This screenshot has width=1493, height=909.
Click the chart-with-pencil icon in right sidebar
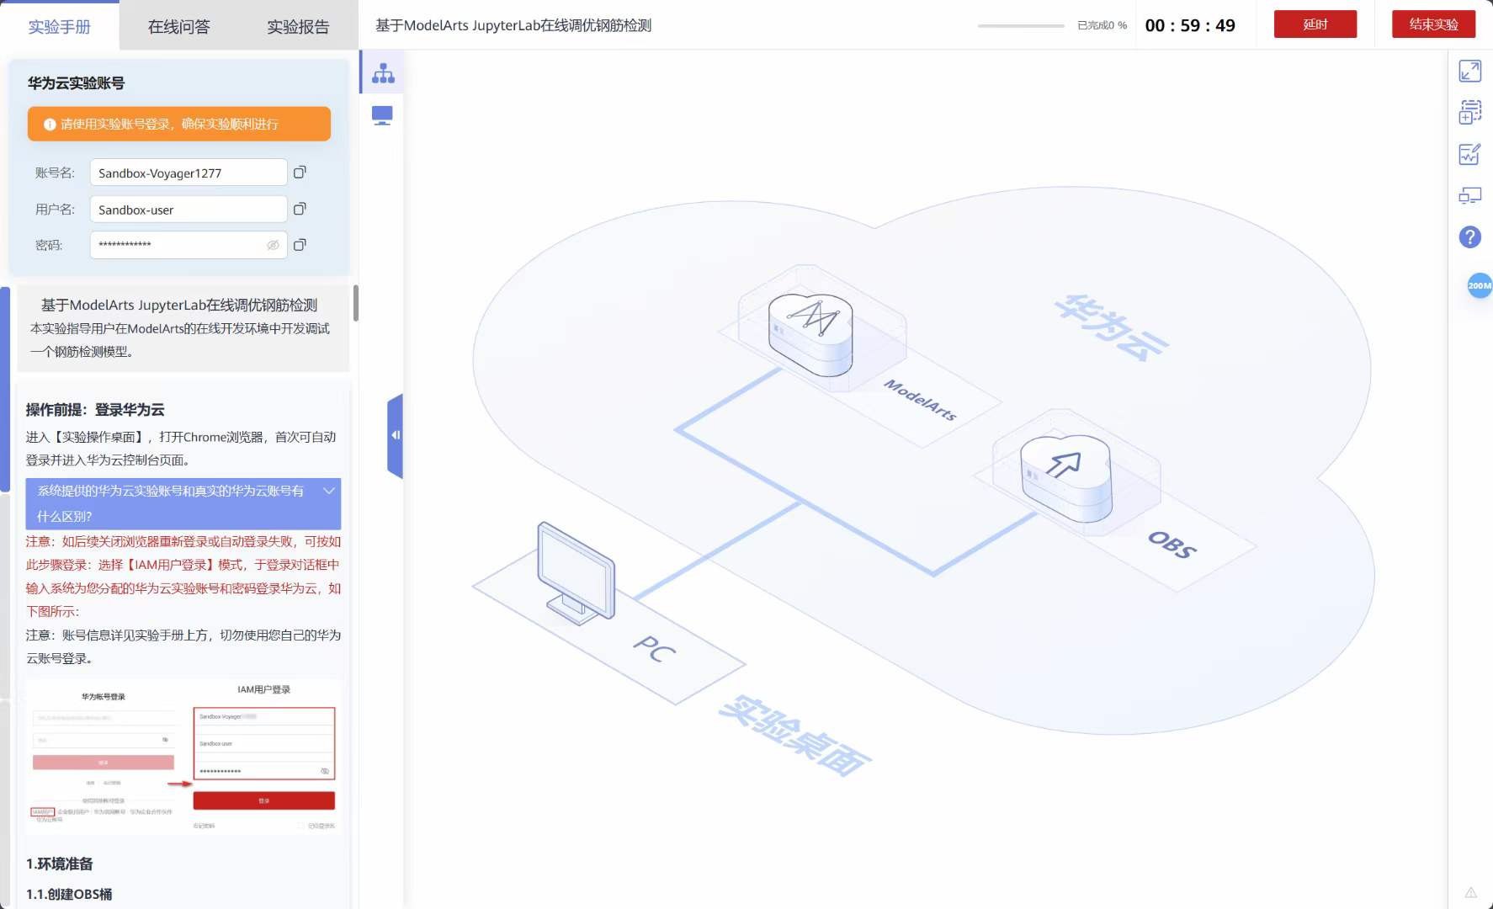(x=1469, y=154)
